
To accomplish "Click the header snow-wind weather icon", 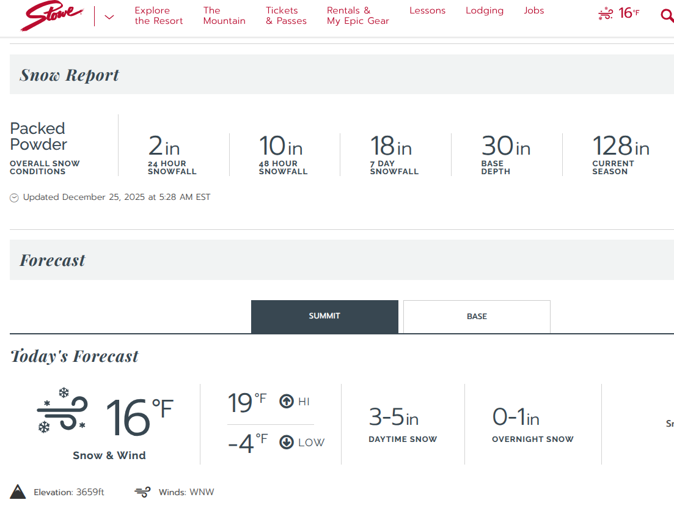I will 605,13.
